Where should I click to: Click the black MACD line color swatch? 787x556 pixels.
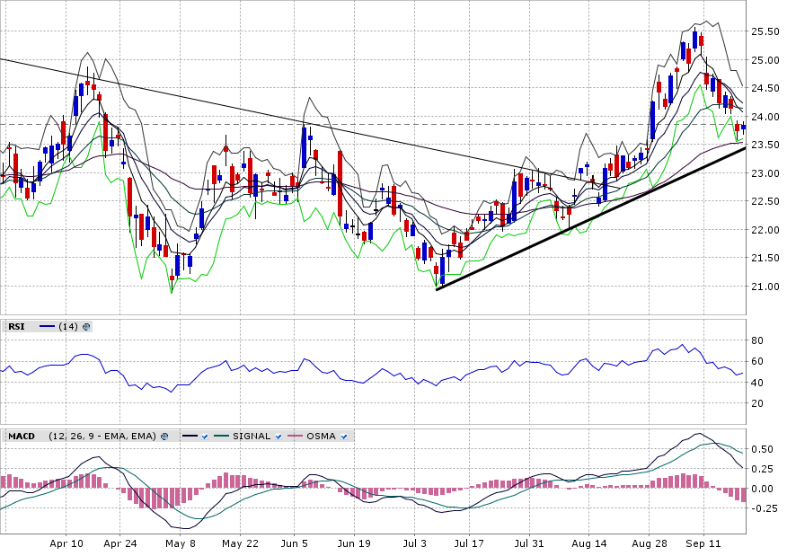coord(189,437)
